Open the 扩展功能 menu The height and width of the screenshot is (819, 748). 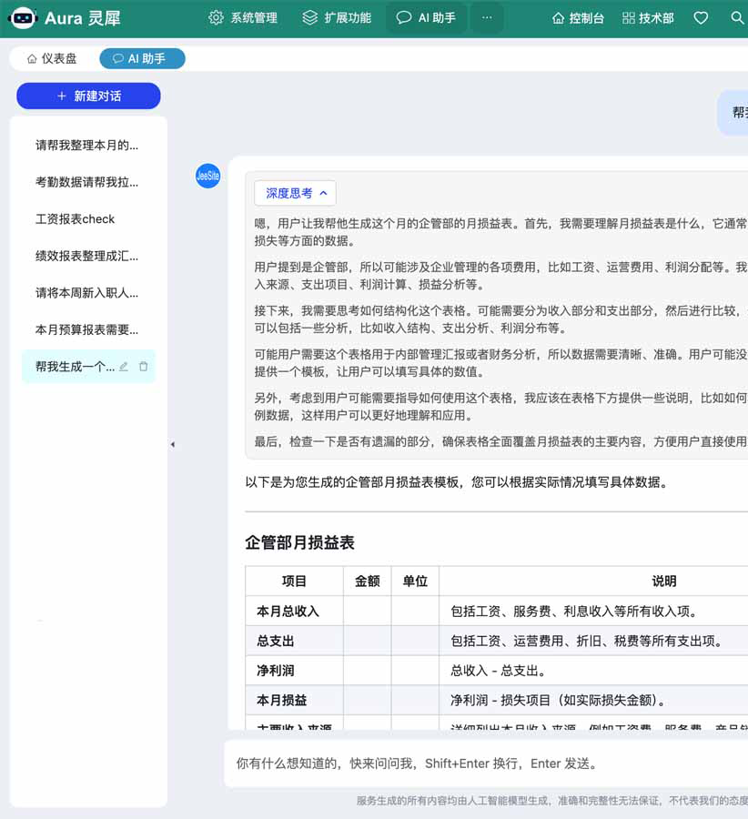point(337,18)
